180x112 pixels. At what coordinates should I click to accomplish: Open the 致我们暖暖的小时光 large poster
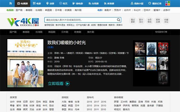coord(25,63)
